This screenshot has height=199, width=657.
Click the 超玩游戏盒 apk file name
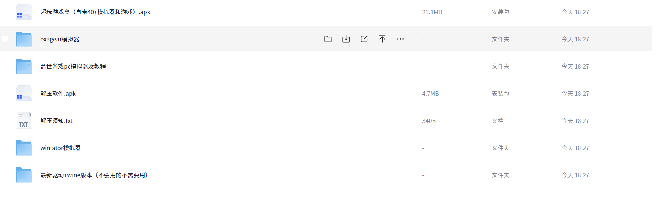pyautogui.click(x=95, y=12)
